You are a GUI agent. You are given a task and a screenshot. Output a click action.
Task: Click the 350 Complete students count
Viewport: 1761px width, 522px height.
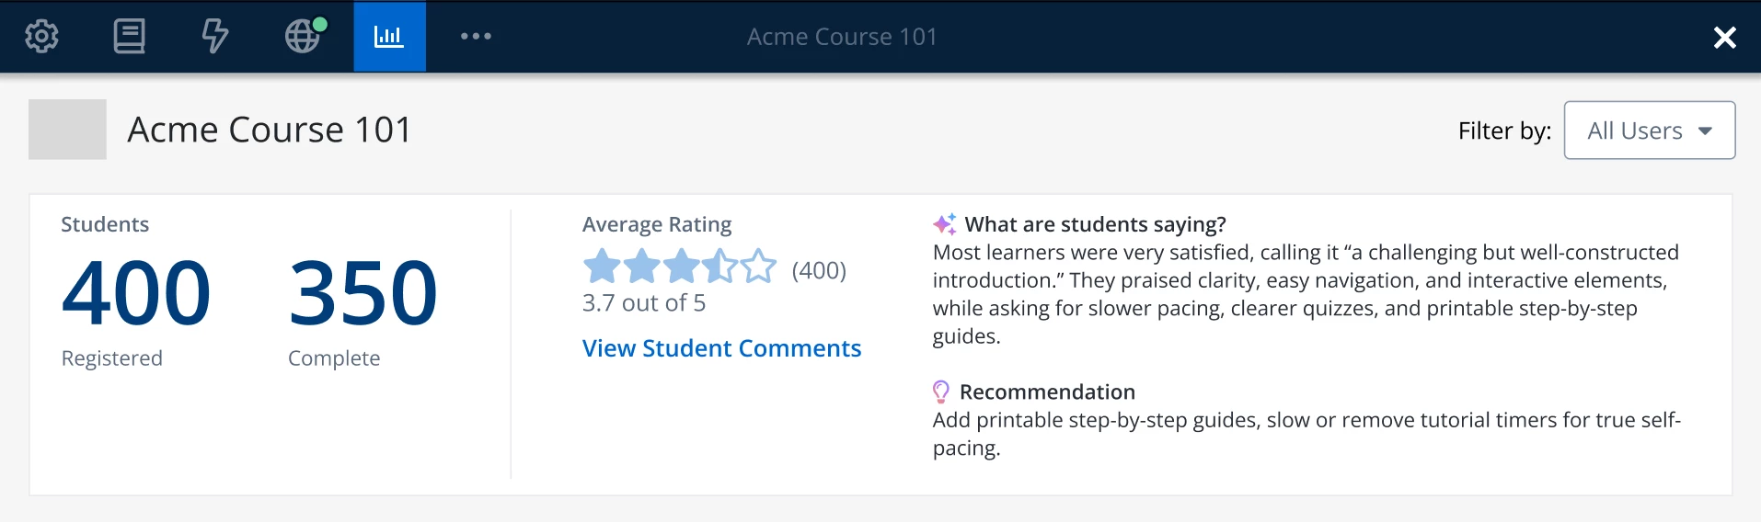coord(363,293)
